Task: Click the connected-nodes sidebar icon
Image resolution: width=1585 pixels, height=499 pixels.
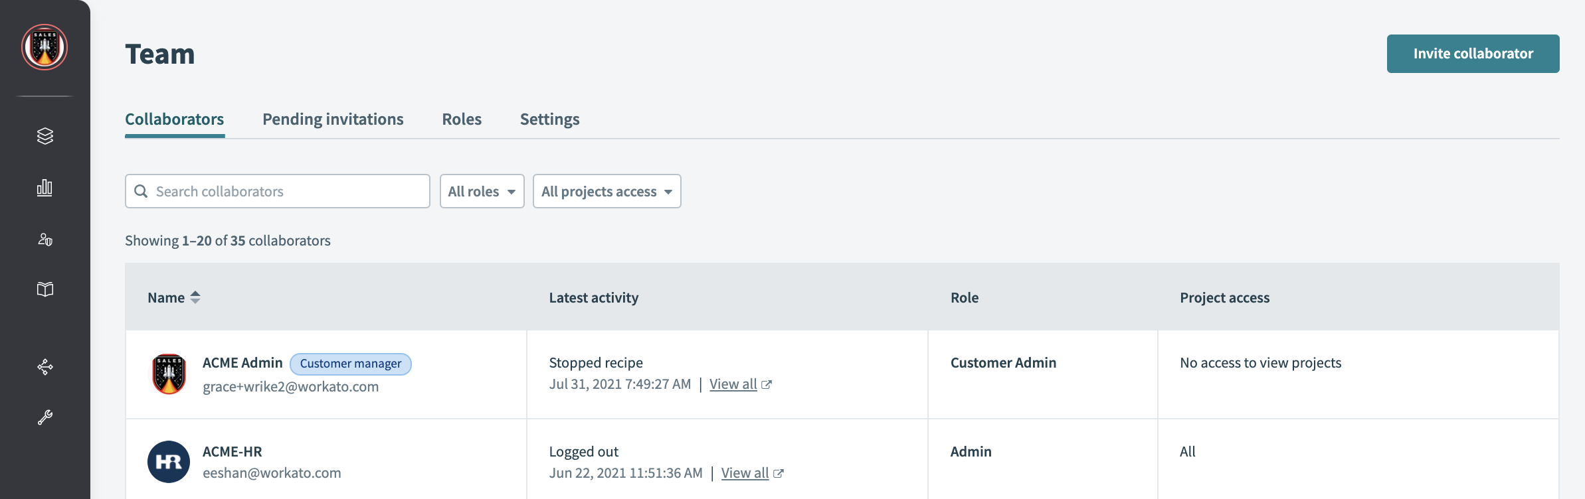Action: click(x=45, y=367)
